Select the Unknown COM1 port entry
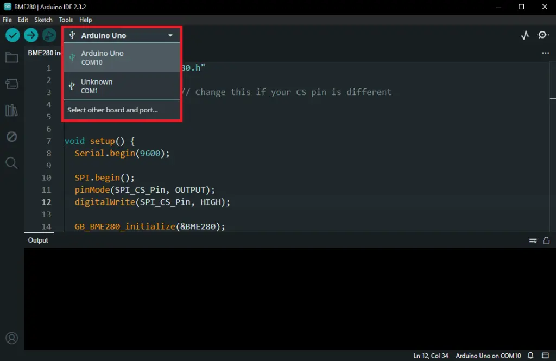The height and width of the screenshot is (361, 556). [x=122, y=86]
